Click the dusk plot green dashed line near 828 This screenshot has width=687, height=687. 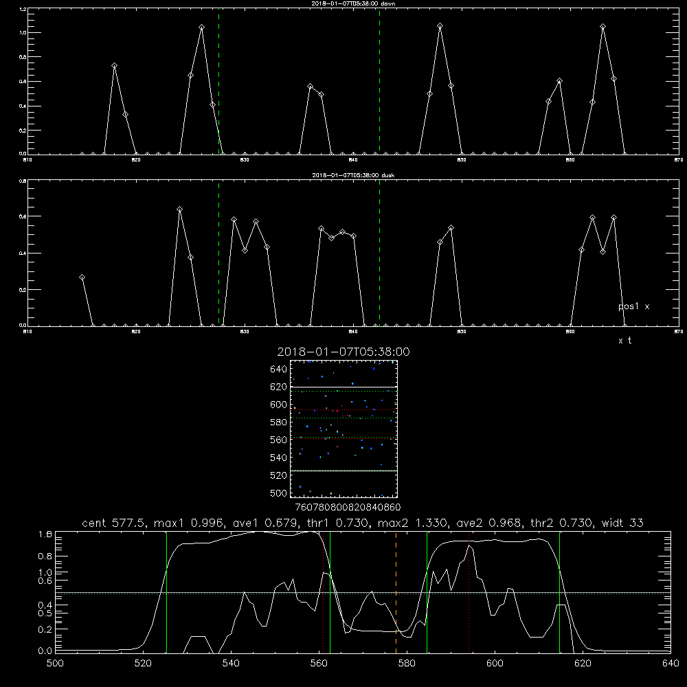click(x=218, y=253)
